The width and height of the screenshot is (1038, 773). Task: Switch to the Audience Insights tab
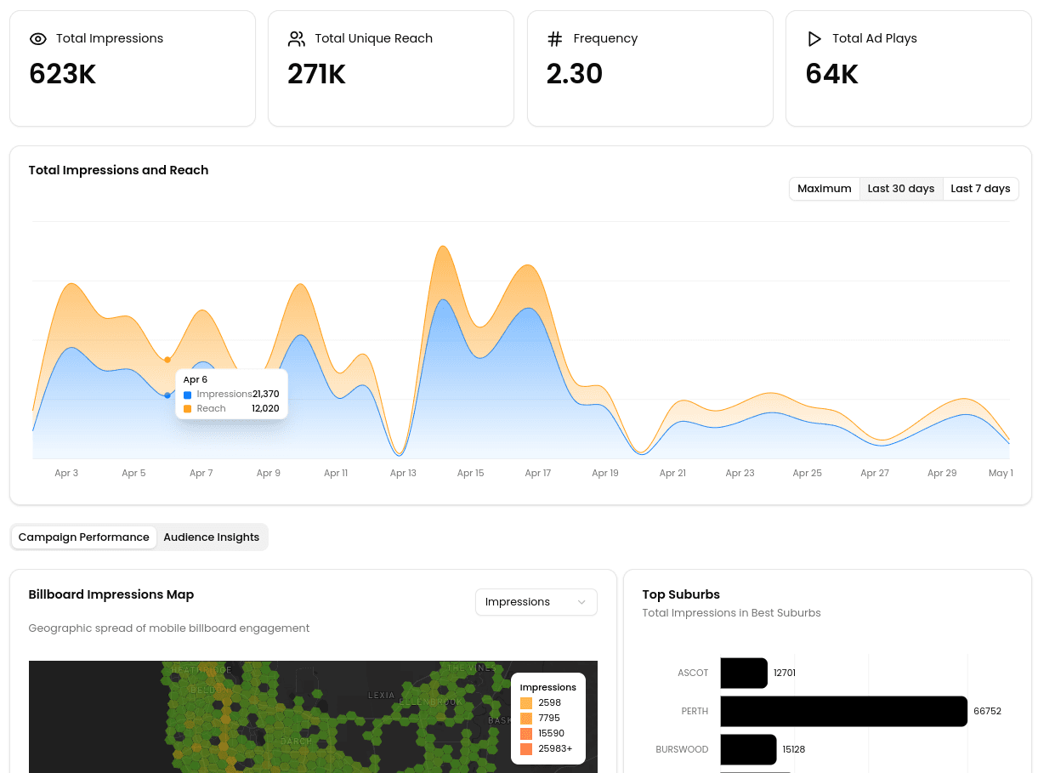[211, 537]
